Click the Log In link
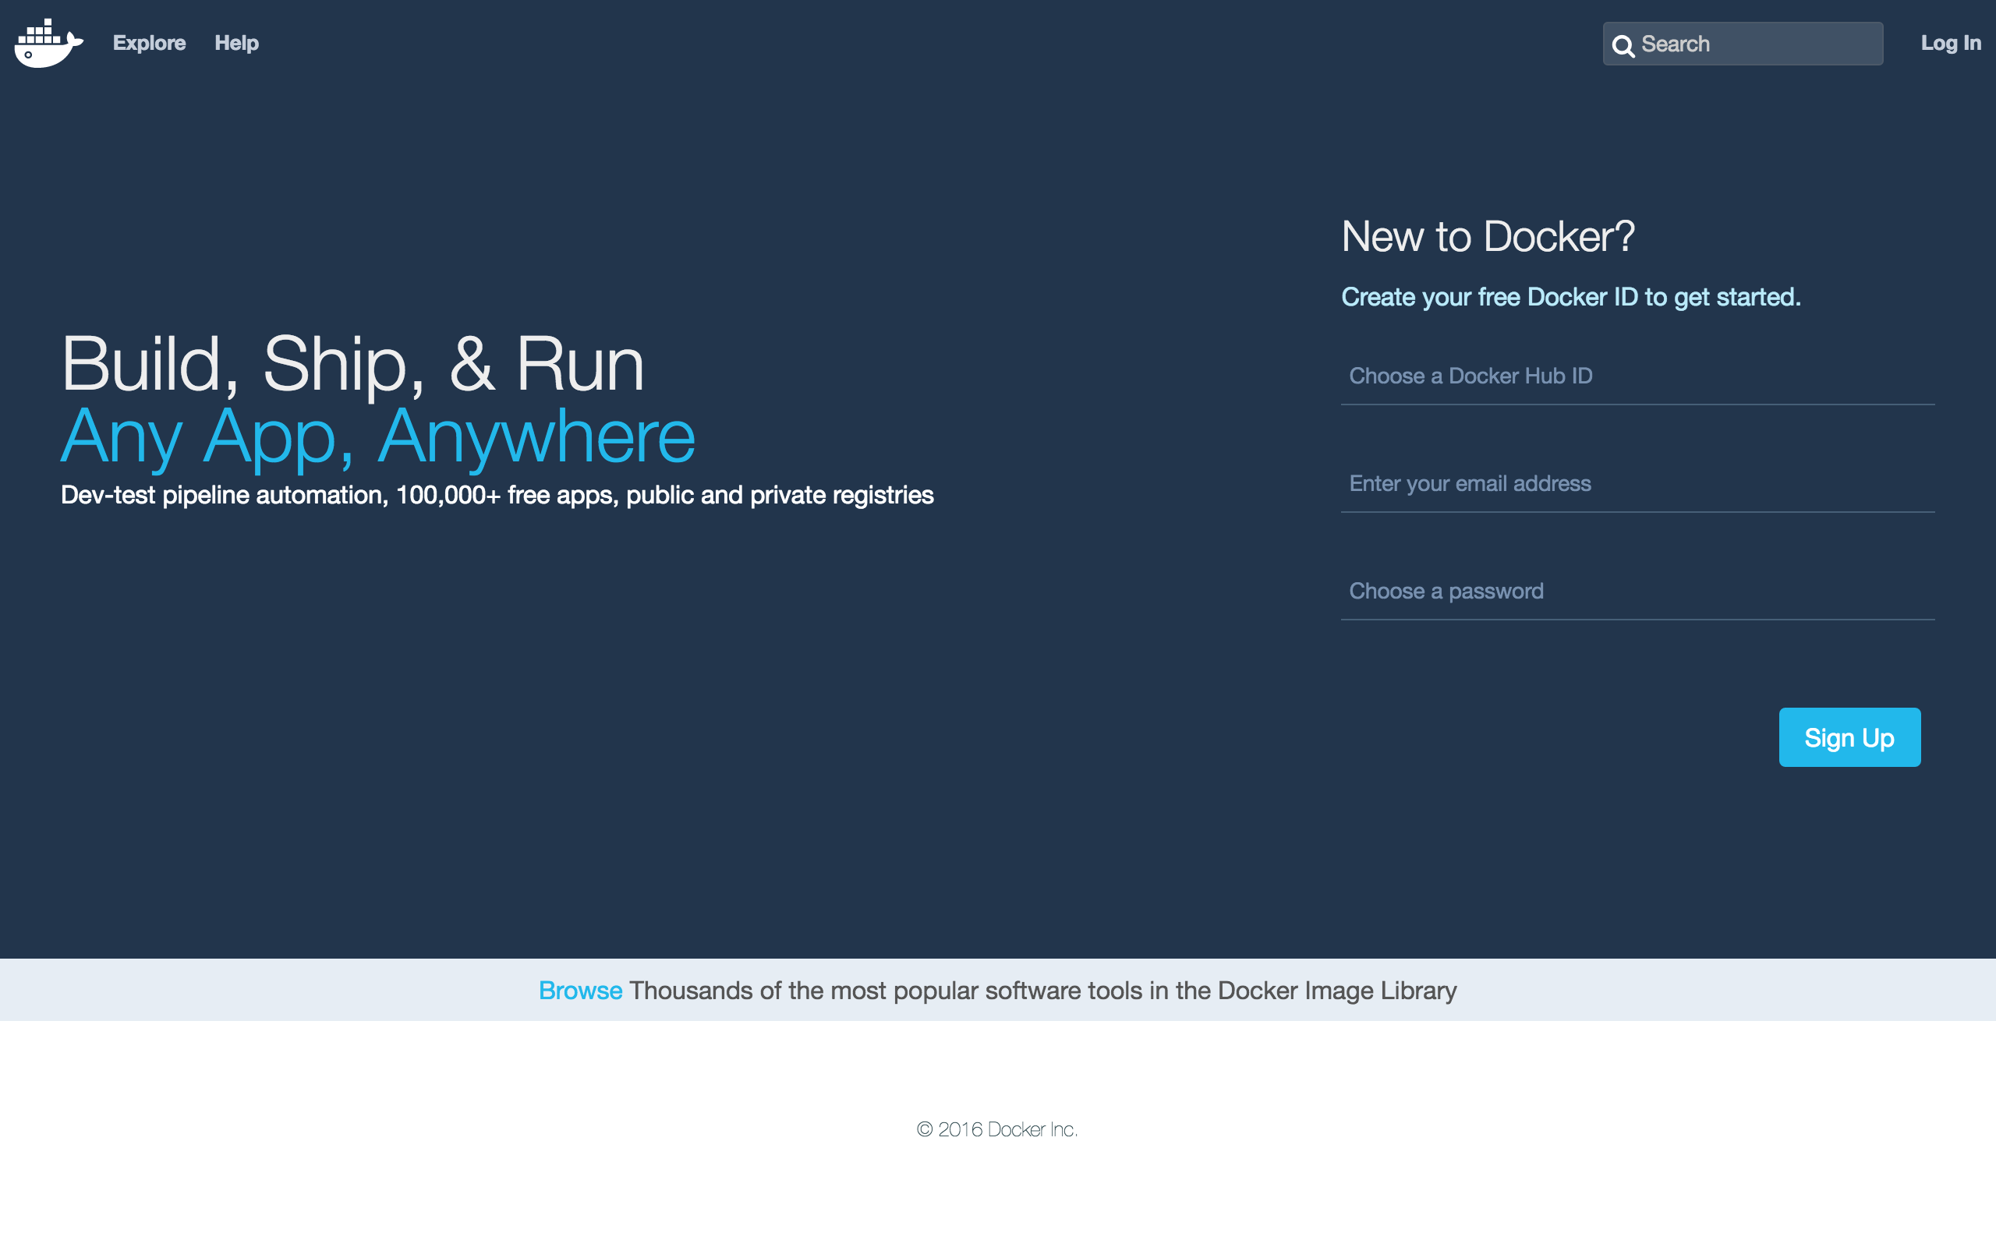Viewport: 1996px width, 1247px height. (1950, 43)
